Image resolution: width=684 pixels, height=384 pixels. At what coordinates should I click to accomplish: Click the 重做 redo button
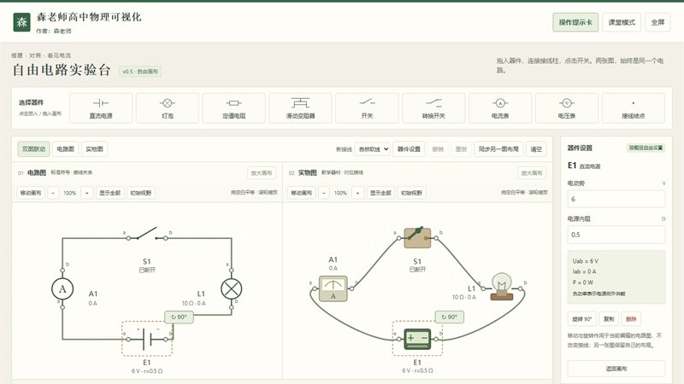click(x=461, y=149)
